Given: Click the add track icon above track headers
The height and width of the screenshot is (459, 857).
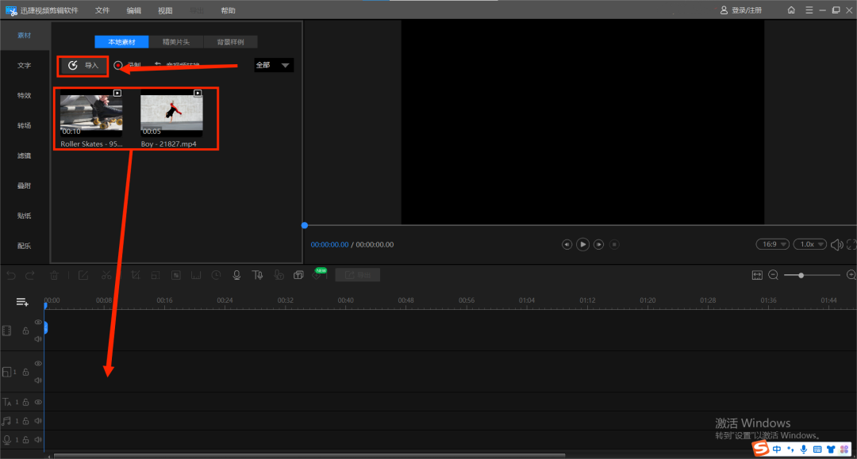Looking at the screenshot, I should (22, 302).
